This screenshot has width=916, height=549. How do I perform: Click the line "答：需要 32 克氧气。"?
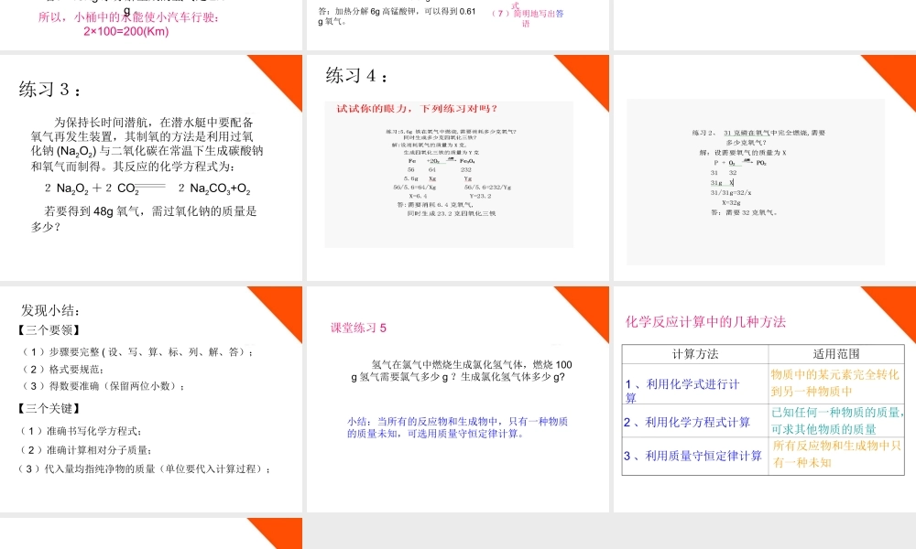[744, 212]
